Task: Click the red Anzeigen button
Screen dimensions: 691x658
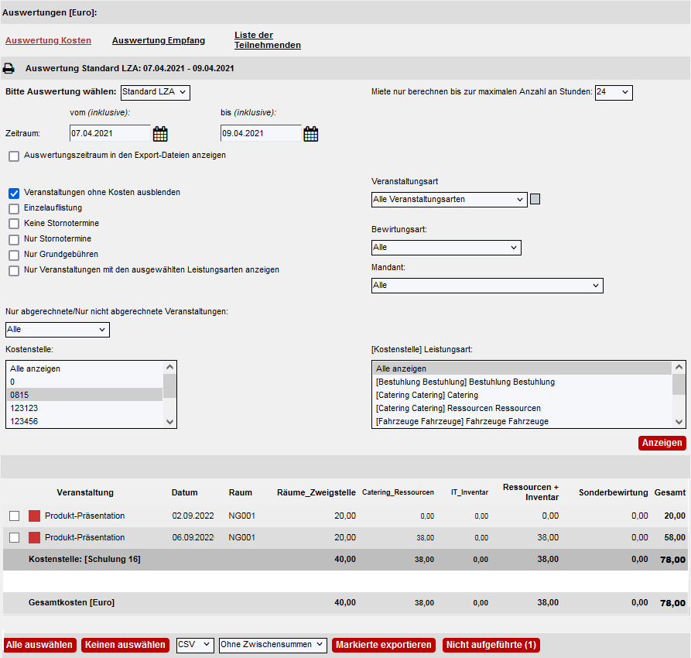Action: click(x=662, y=443)
